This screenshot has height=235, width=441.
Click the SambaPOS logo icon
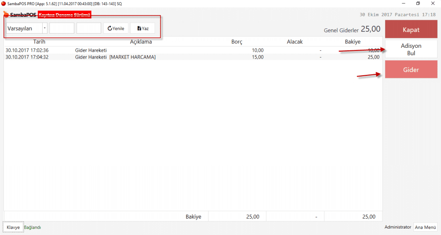pos(6,14)
